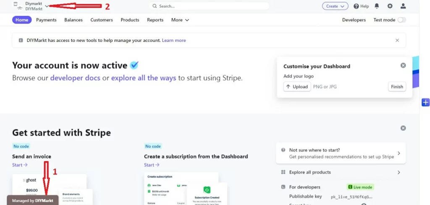This screenshot has width=430, height=205.
Task: Go to the Payments tab
Action: (46, 20)
